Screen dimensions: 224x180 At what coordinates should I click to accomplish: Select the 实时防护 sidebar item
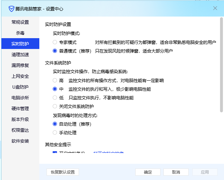point(20,44)
